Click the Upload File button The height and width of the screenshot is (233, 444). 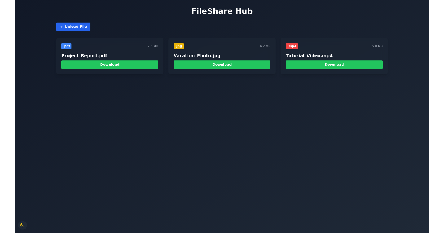pos(73,27)
